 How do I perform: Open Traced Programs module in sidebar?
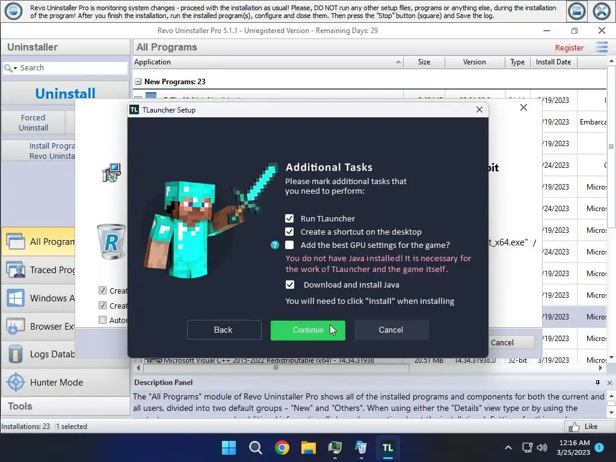[x=39, y=270]
